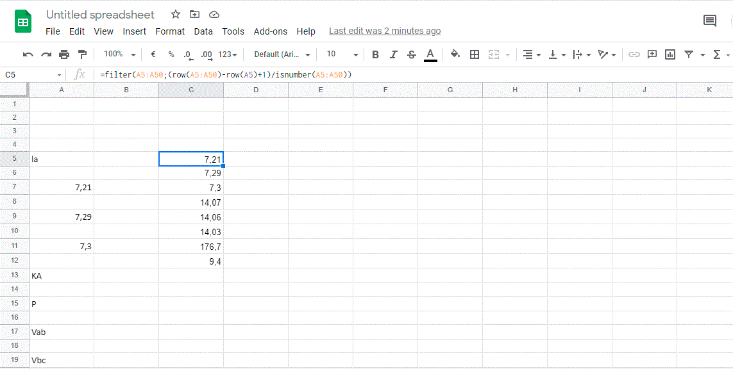Format as currency with euro icon
Viewport: 733px width, 369px height.
click(153, 54)
